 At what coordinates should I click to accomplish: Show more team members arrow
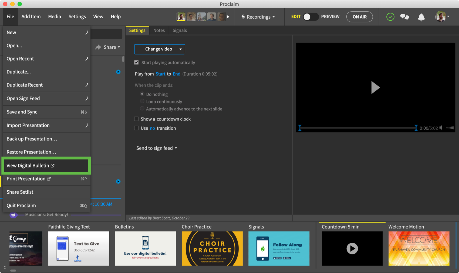tap(228, 17)
